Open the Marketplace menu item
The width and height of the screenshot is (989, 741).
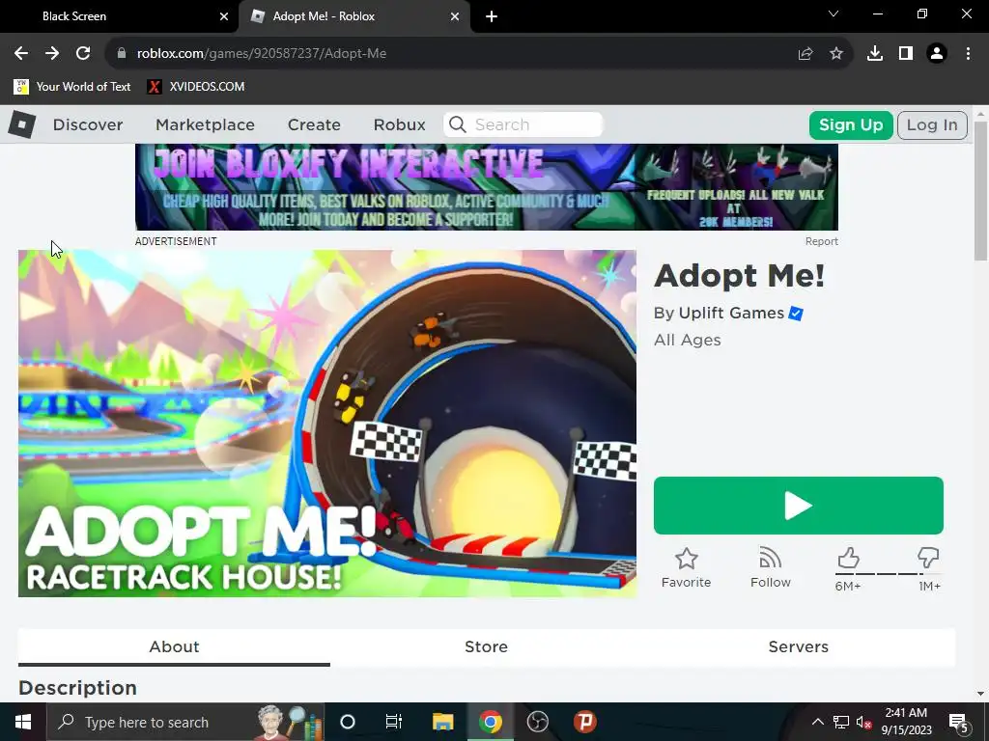coord(205,124)
